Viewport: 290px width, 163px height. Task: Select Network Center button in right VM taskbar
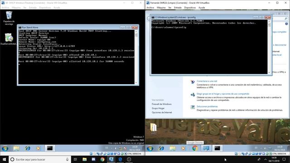coord(206,148)
